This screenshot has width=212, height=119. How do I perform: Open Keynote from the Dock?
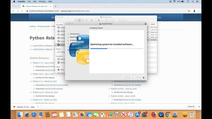[x=117, y=115]
